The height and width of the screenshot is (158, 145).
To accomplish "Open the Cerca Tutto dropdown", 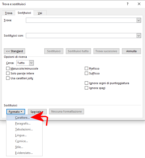I will pos(31,63).
